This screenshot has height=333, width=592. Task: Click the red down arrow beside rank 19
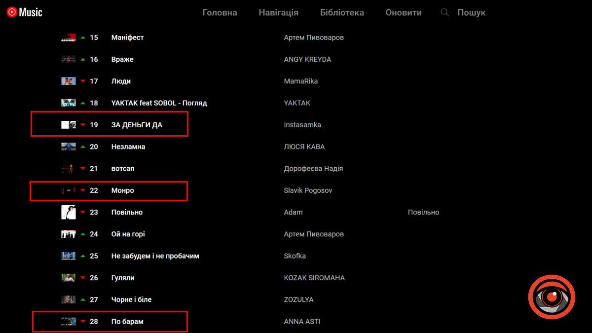83,125
